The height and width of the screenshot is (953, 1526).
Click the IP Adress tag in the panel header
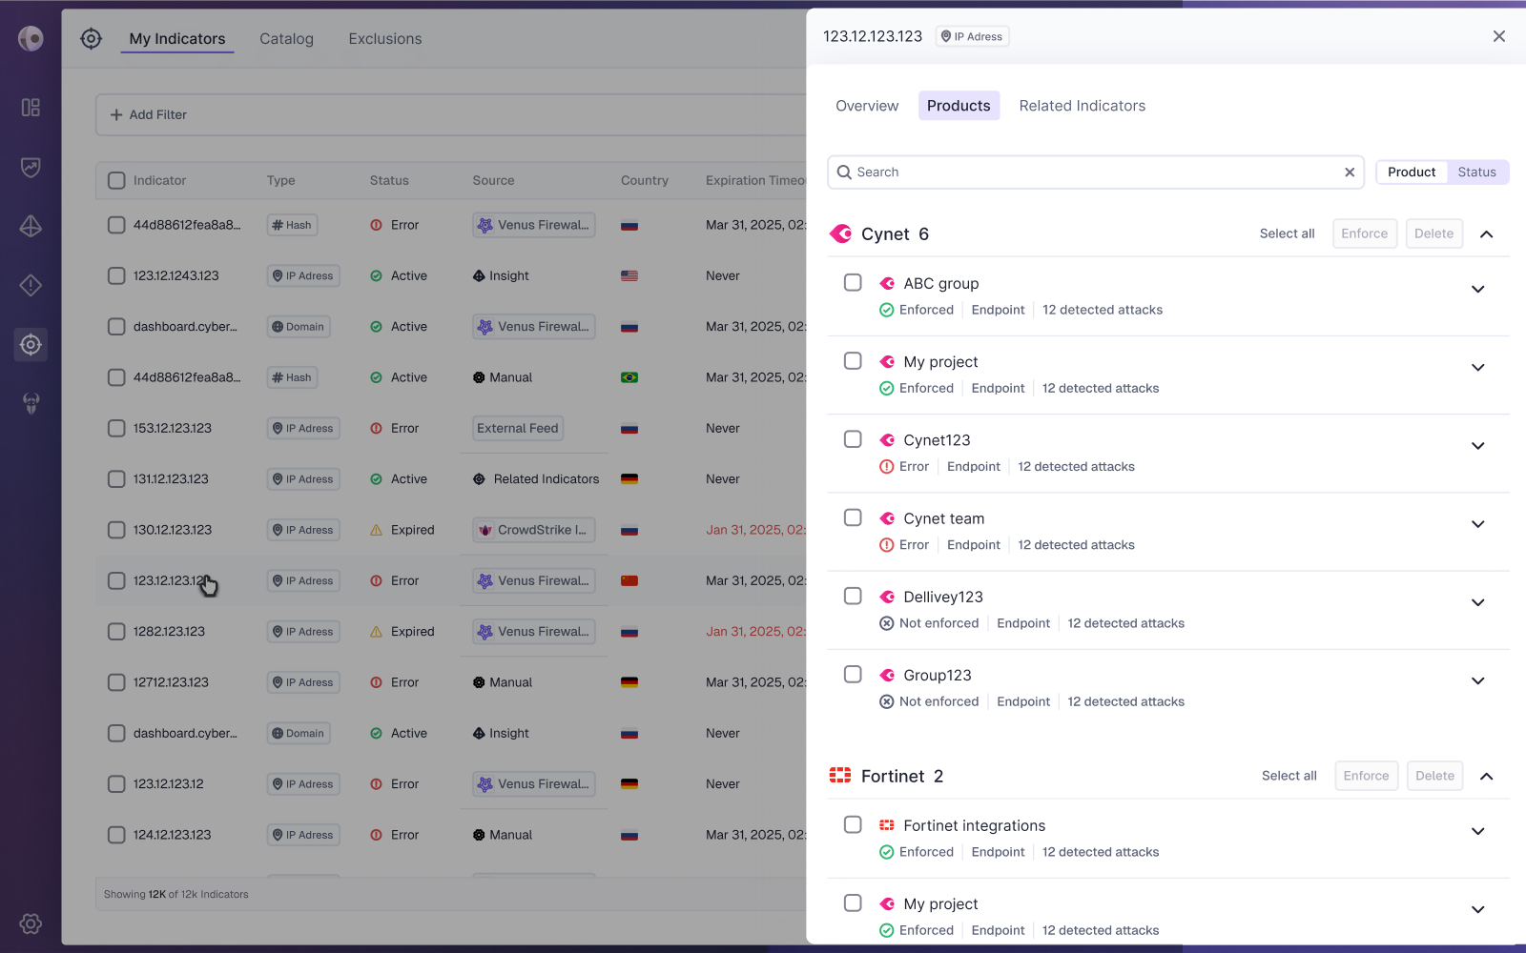point(972,36)
